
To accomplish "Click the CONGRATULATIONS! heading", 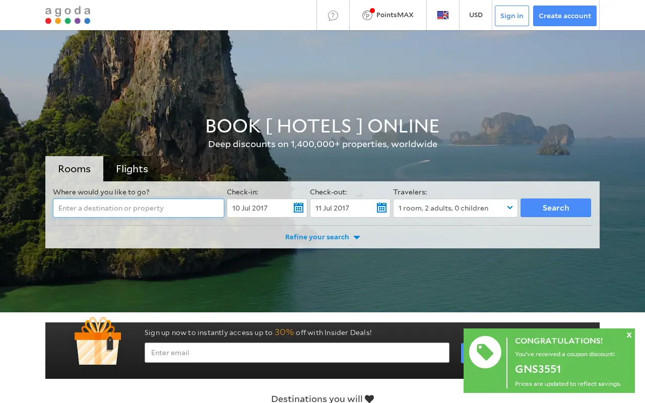I will point(559,341).
